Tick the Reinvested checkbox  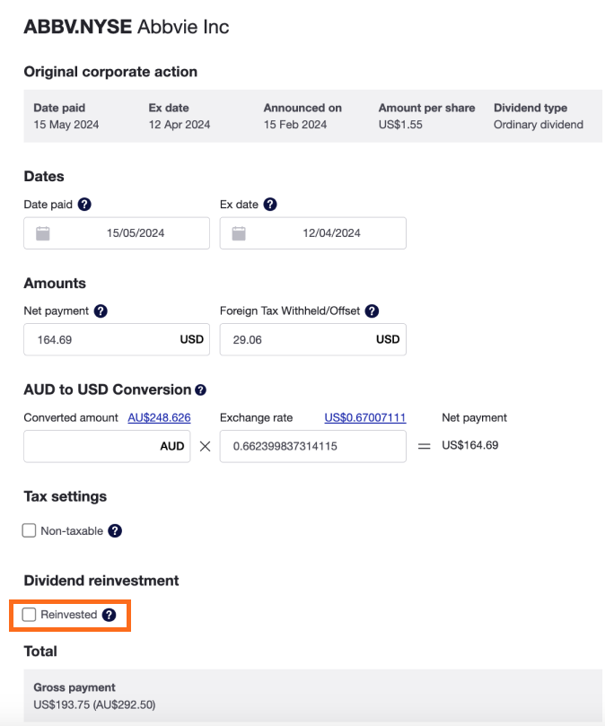[30, 615]
